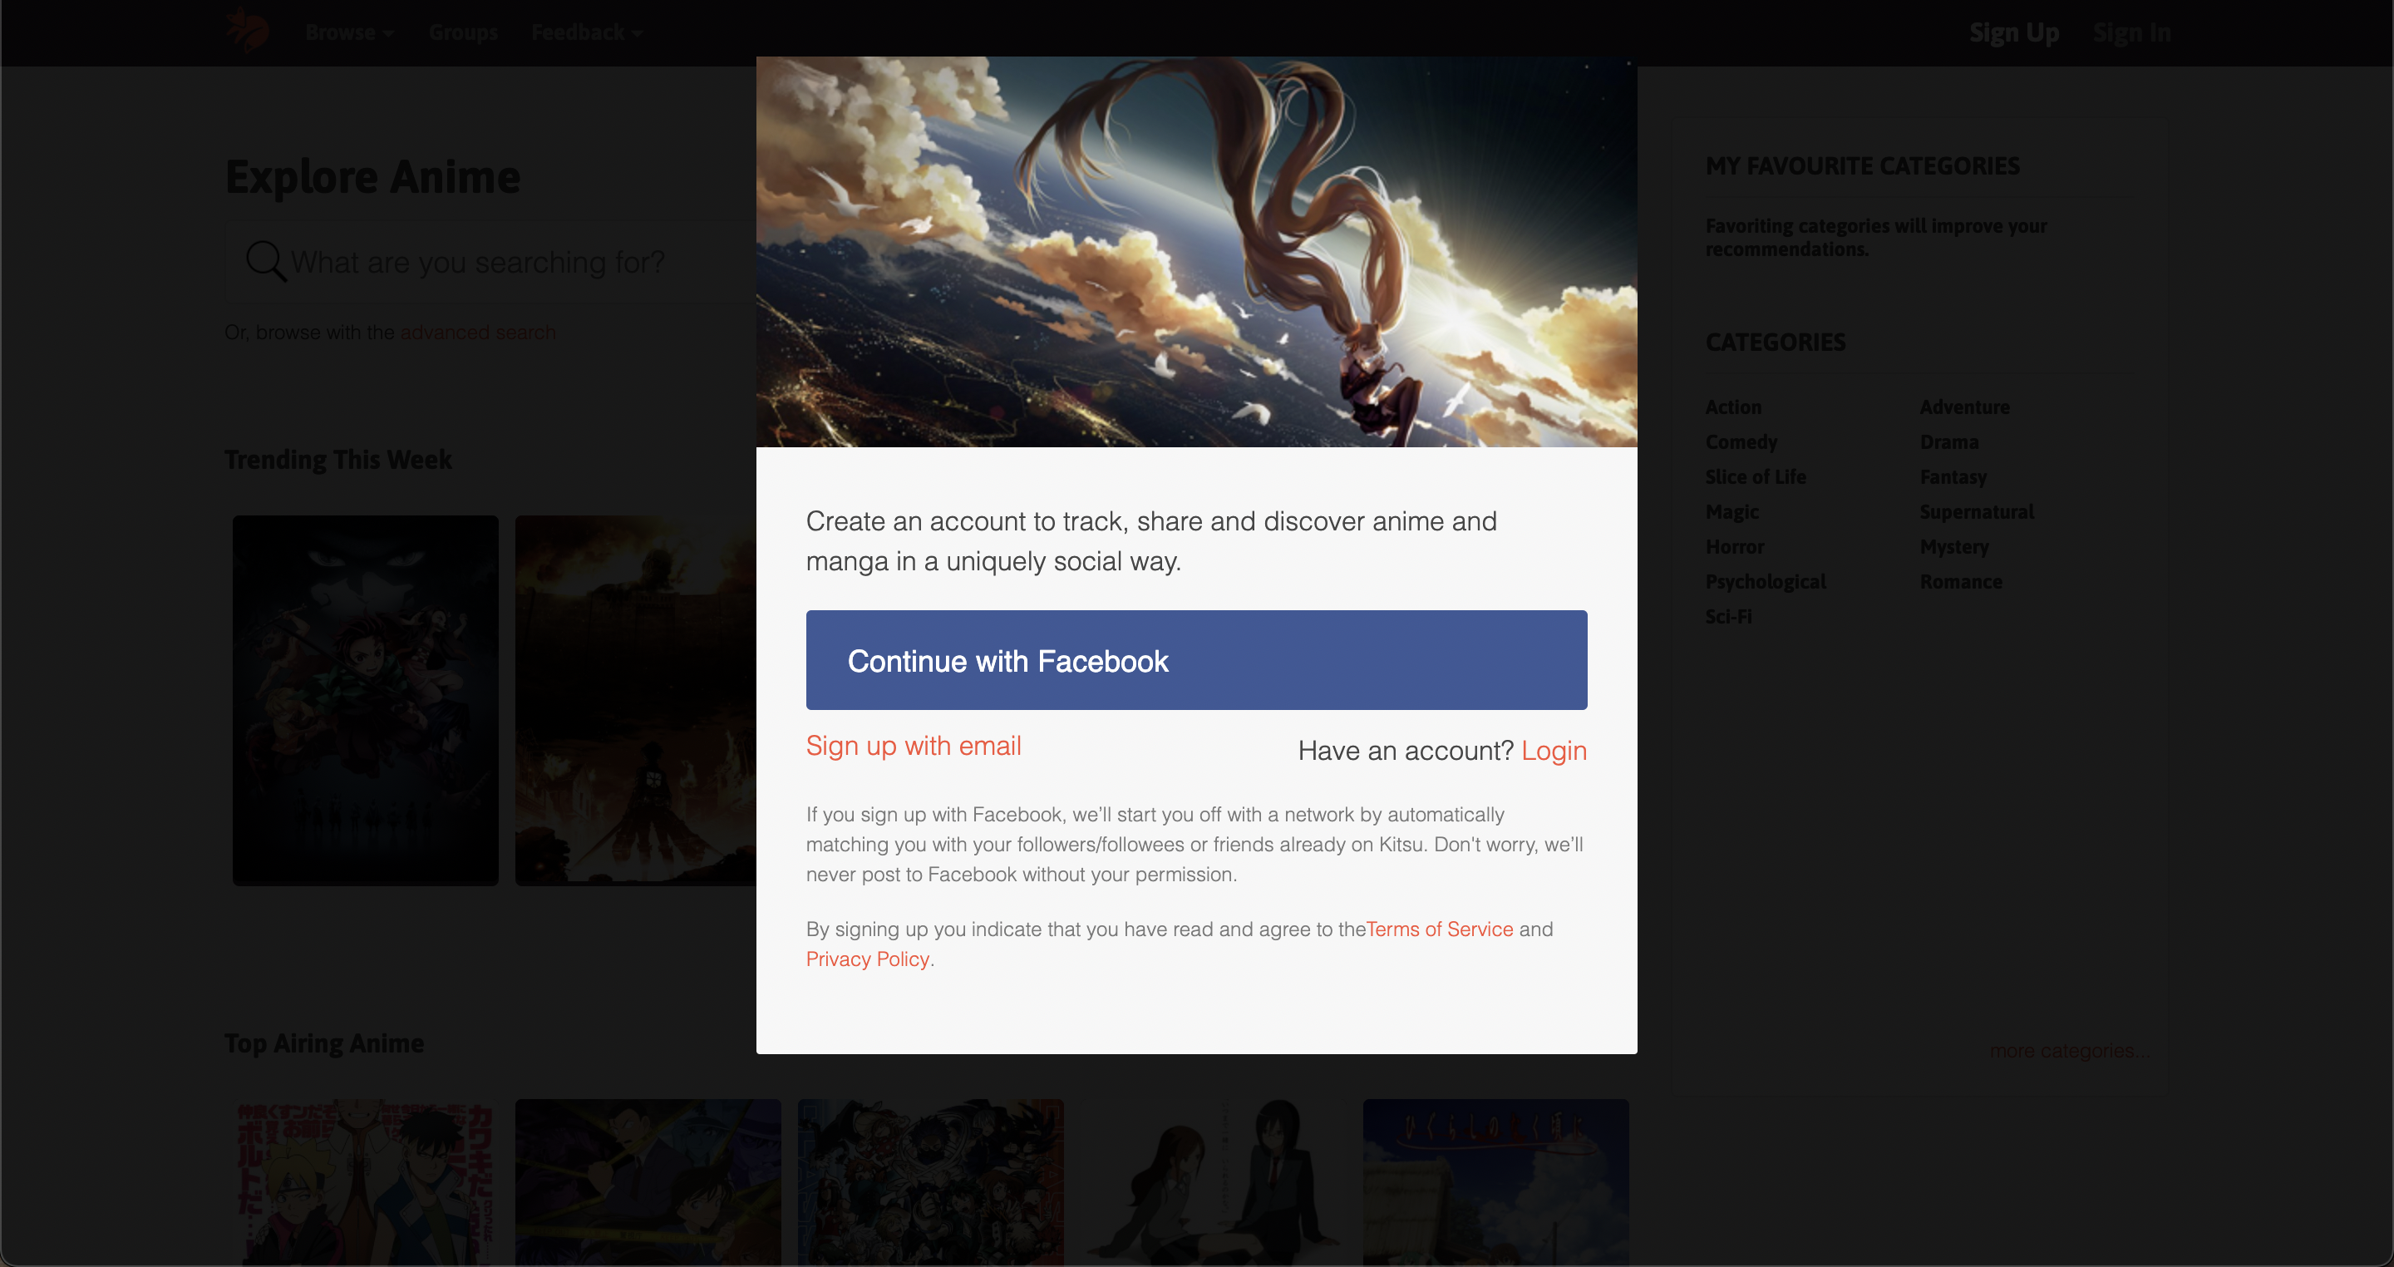Image resolution: width=2394 pixels, height=1267 pixels.
Task: Click the sign-up dialog banner image
Action: point(1196,251)
